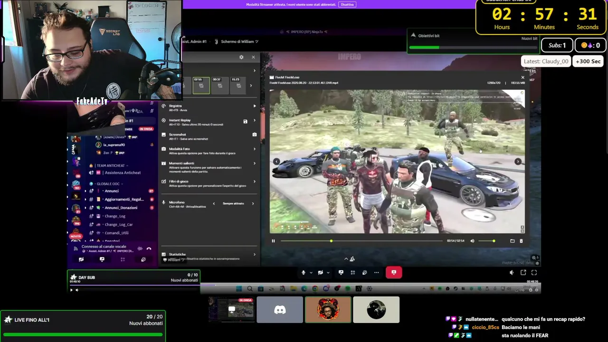608x342 pixels.
Task: Open camera options dropdown arrow
Action: (x=328, y=273)
